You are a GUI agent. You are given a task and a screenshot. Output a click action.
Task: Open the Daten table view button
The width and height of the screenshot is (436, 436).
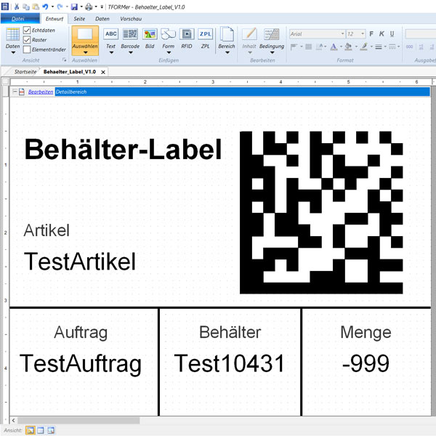click(x=13, y=41)
